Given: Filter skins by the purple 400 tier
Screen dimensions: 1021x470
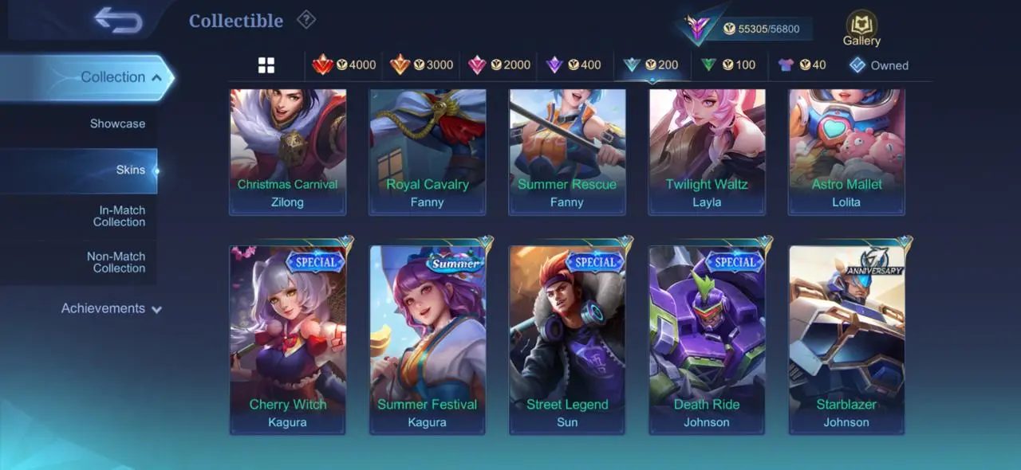Looking at the screenshot, I should click(573, 65).
